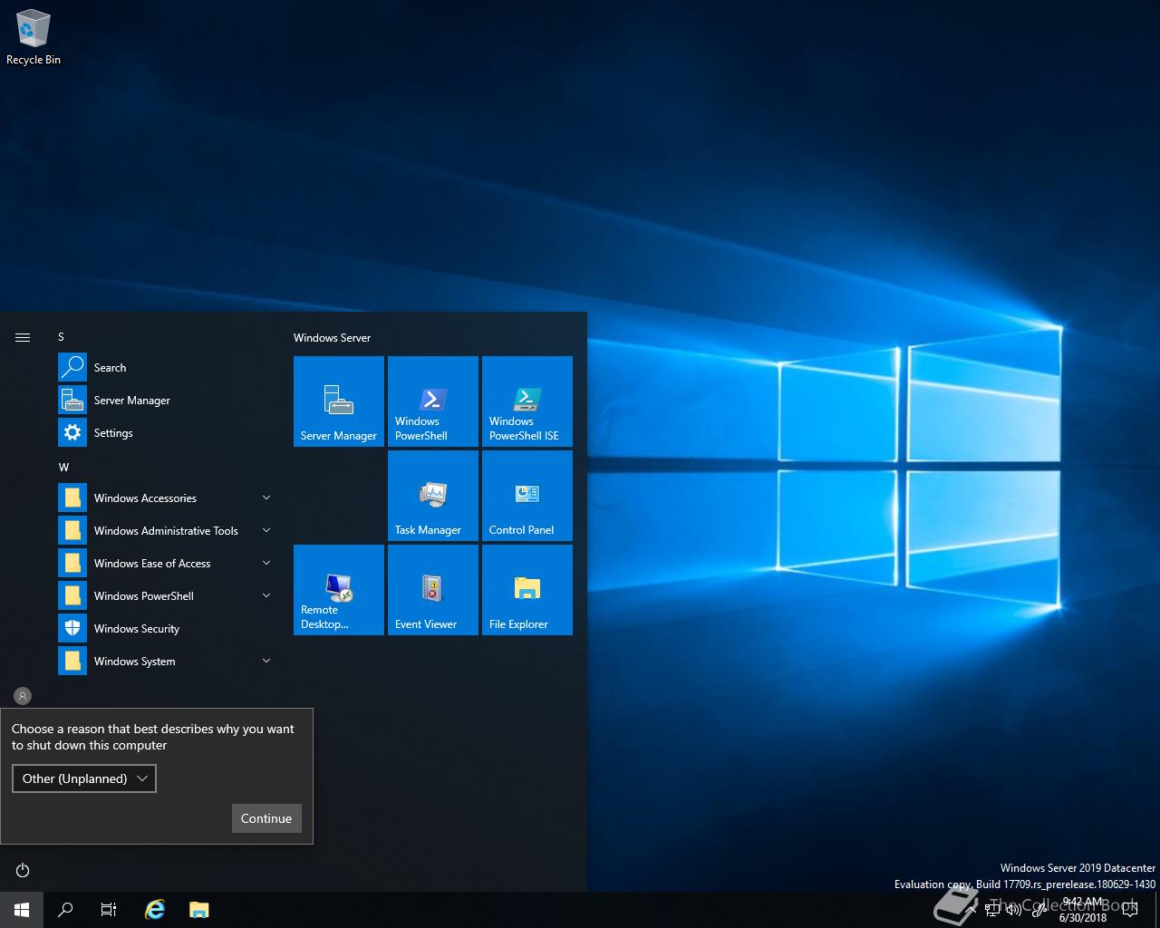Expand the Start menu hamburger button

[23, 337]
